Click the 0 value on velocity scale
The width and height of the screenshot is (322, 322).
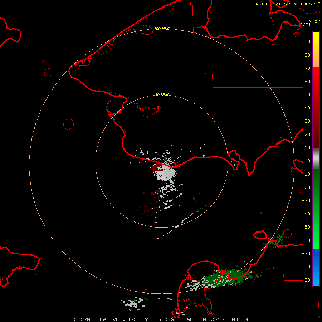pos(309,161)
